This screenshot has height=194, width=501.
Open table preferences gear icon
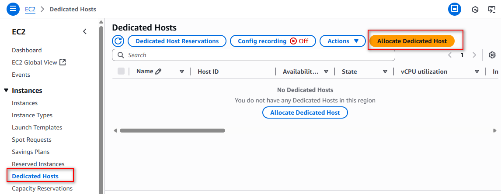pyautogui.click(x=492, y=55)
